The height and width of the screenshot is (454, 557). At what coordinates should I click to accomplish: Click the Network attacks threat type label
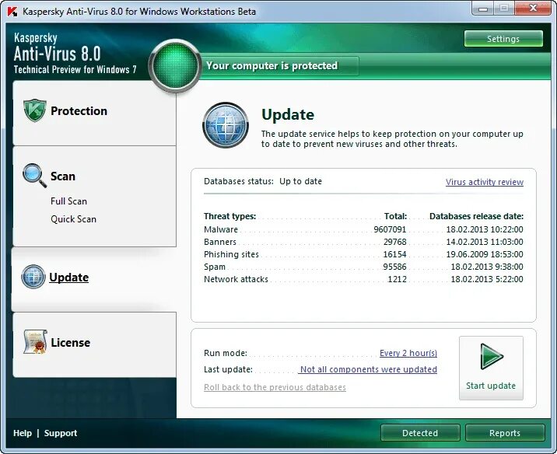(236, 279)
